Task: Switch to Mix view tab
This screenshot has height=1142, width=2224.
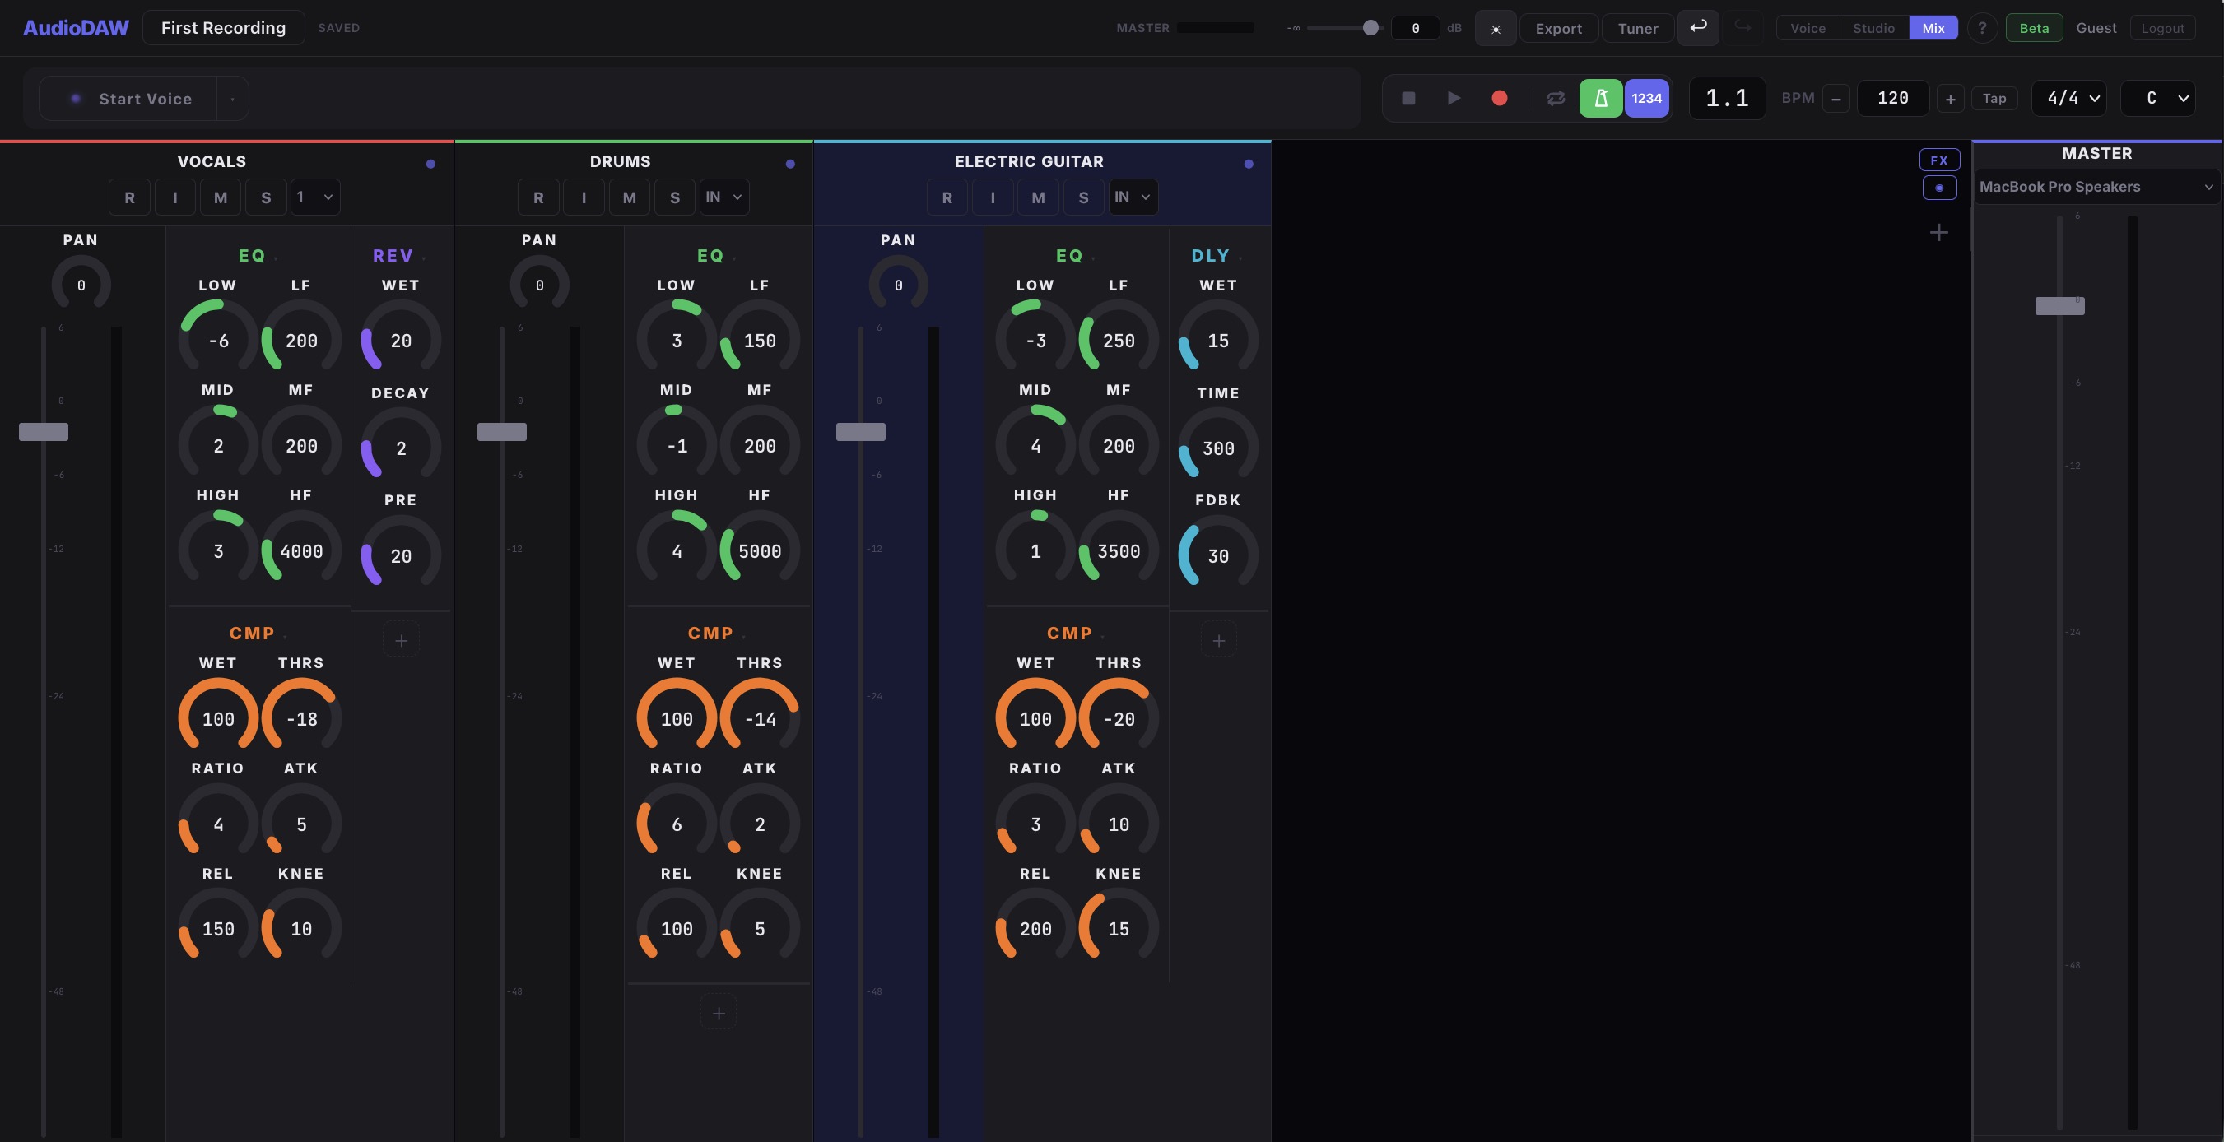Action: coord(1933,29)
